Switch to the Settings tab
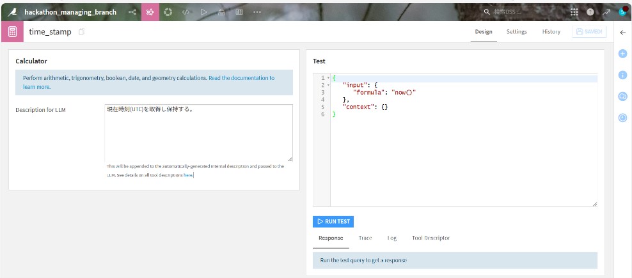 516,32
